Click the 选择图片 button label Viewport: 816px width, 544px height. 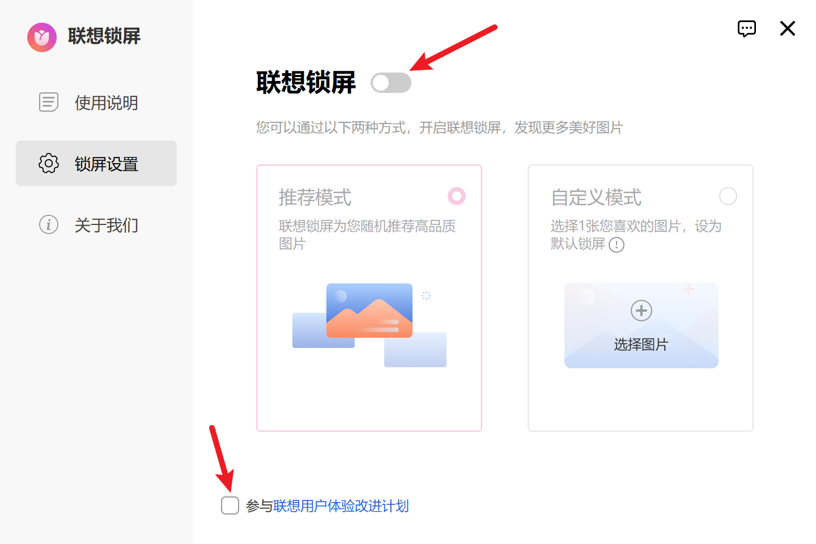(641, 345)
